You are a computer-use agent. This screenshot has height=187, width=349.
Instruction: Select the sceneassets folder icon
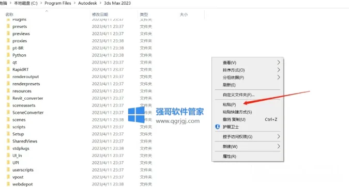[8, 105]
